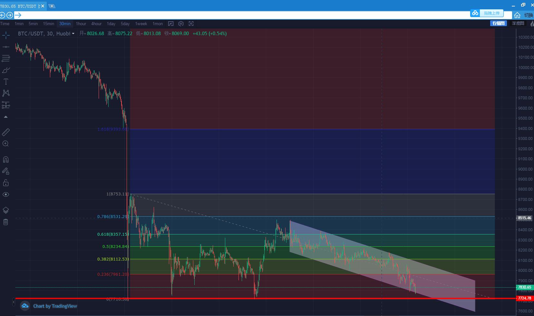Open chart settings hexagon icon
Screen dimensions: 534x316
pos(181,24)
